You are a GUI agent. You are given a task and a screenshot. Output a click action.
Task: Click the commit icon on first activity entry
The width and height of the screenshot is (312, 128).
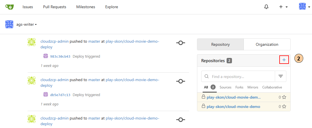180,43
